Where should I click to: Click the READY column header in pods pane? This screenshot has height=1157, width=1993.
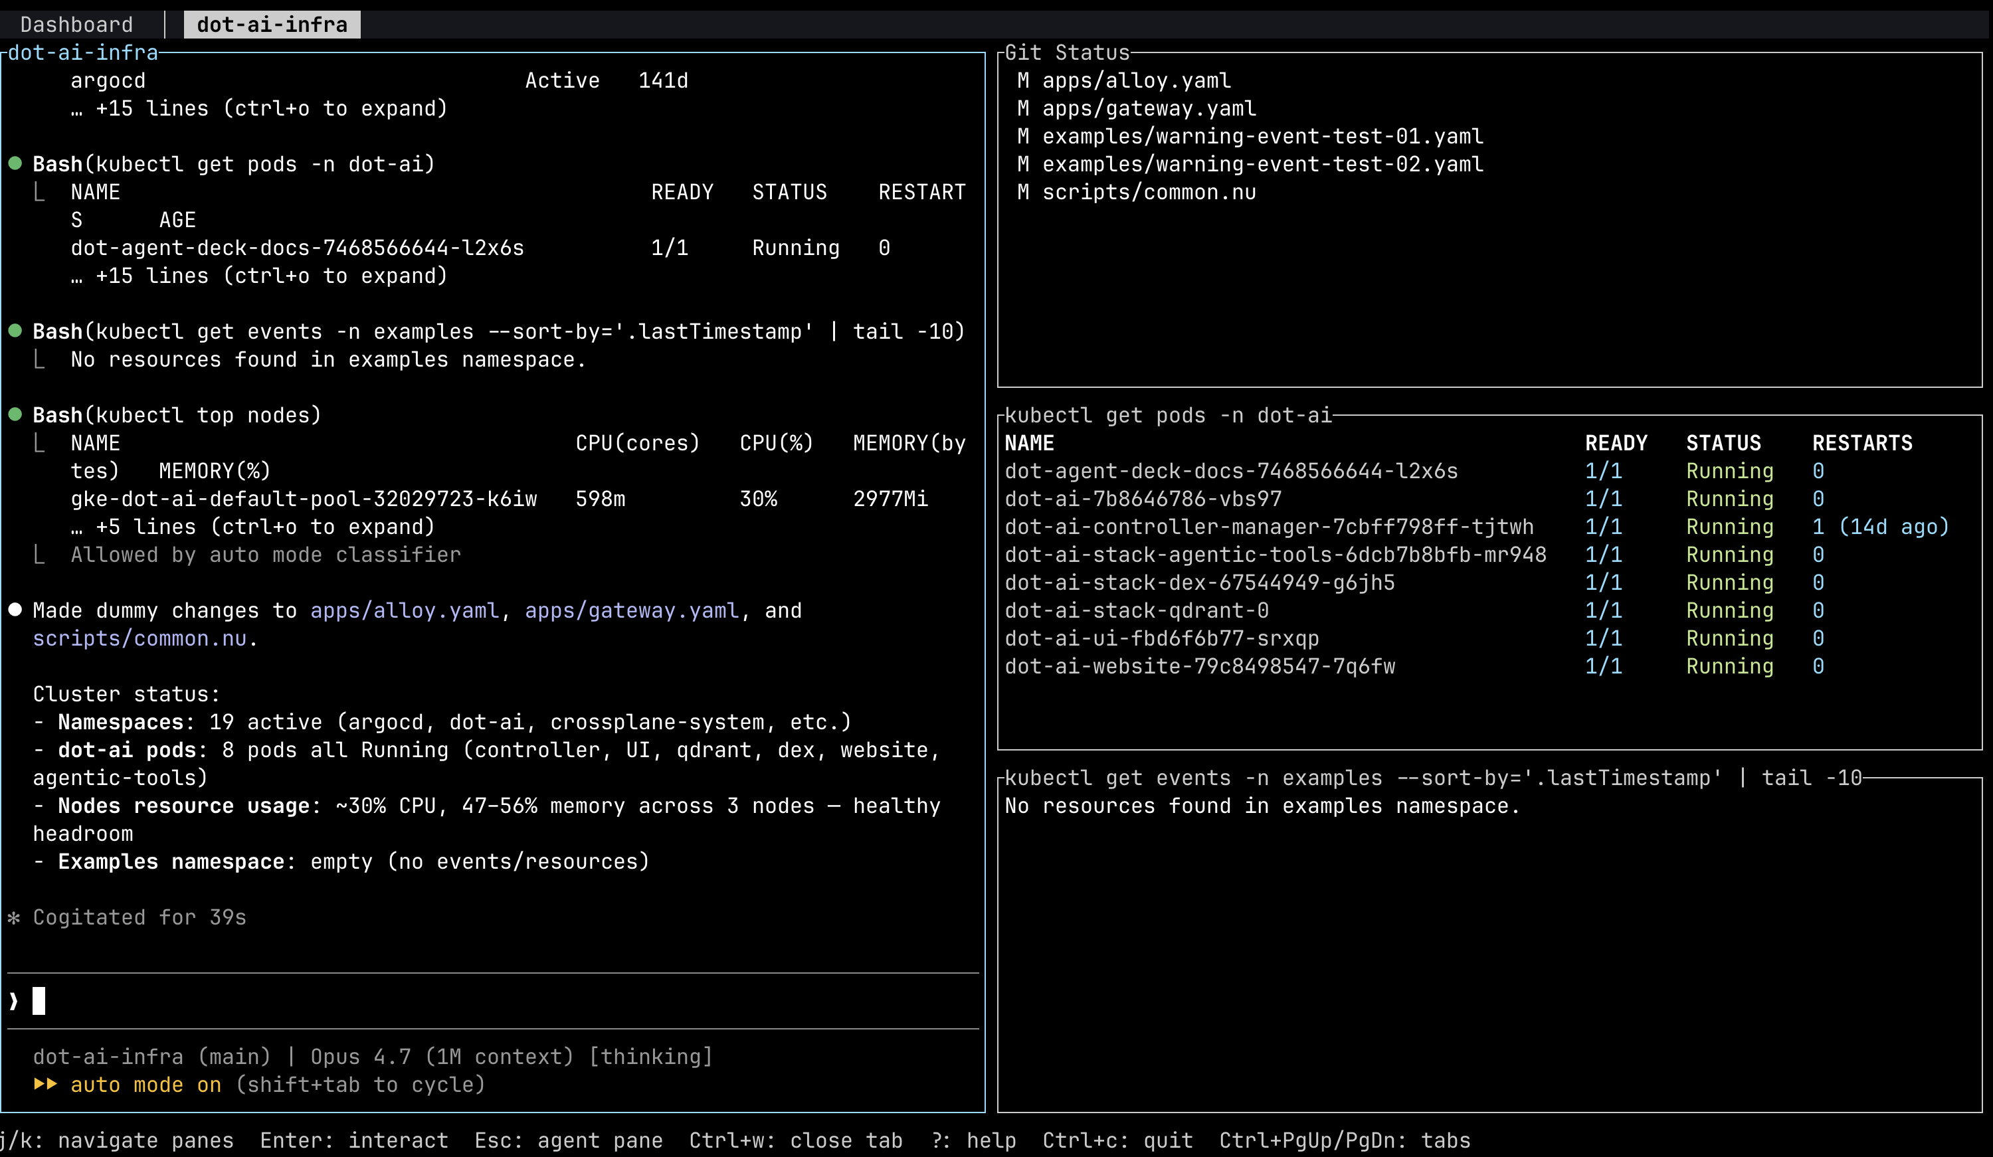(x=1616, y=443)
